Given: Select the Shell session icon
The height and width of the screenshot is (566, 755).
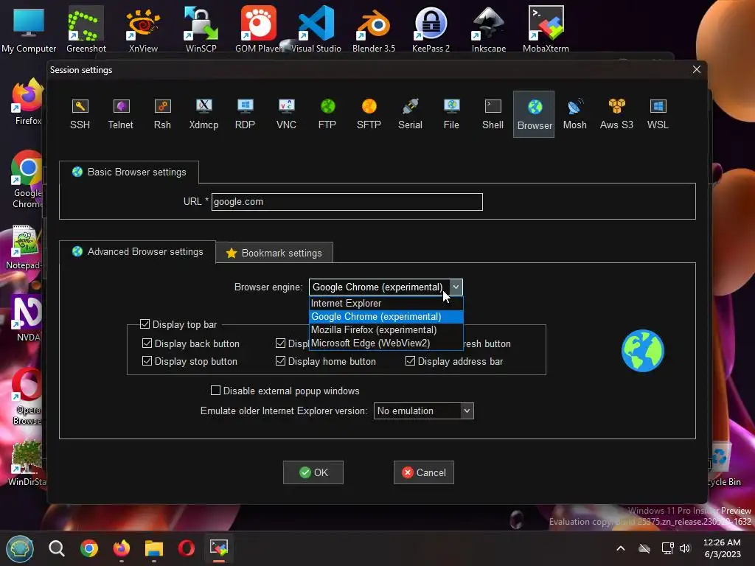Looking at the screenshot, I should click(493, 114).
